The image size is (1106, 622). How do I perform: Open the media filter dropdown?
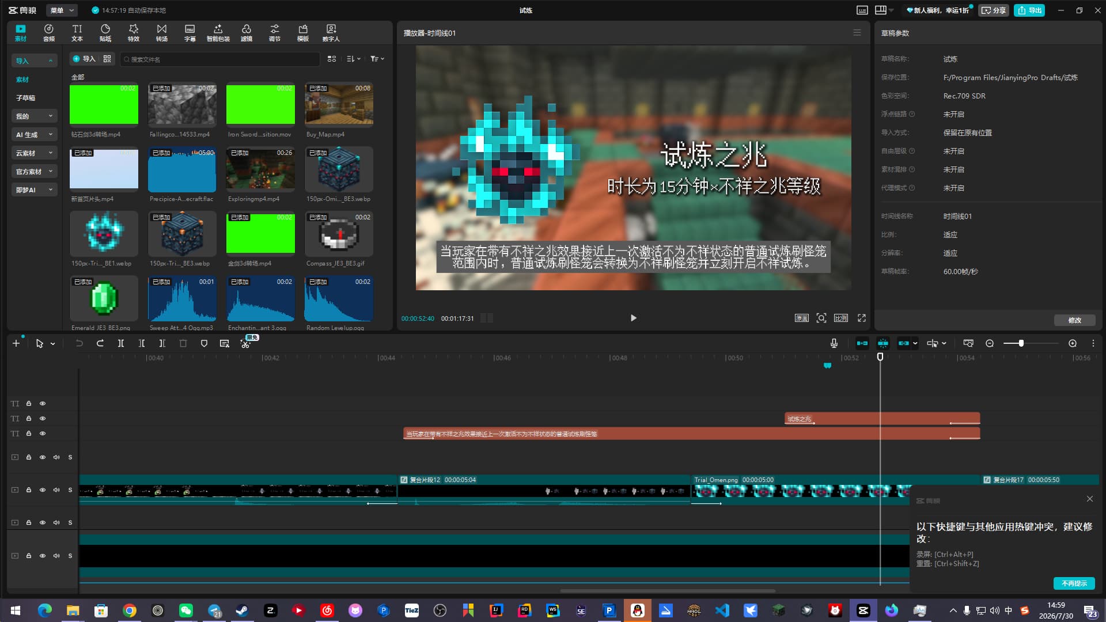(x=377, y=59)
